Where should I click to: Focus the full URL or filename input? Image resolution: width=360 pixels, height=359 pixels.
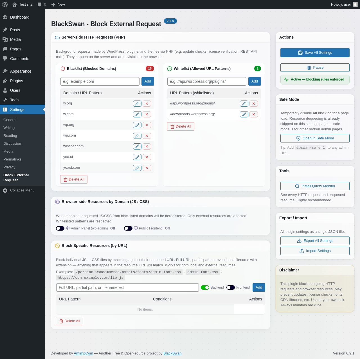(x=127, y=287)
